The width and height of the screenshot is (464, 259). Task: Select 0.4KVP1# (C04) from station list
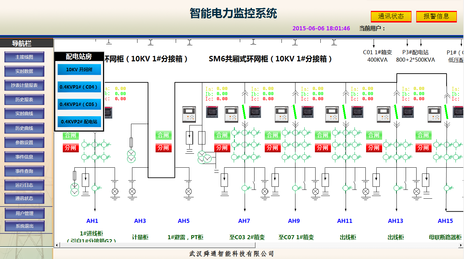tap(79, 87)
